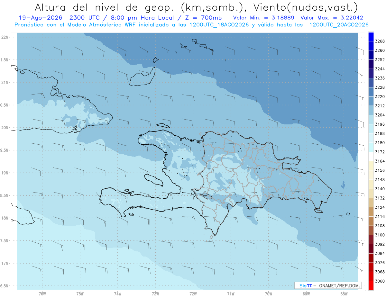Click the '21N' latitude label
The image size is (386, 298).
[x=5, y=83]
